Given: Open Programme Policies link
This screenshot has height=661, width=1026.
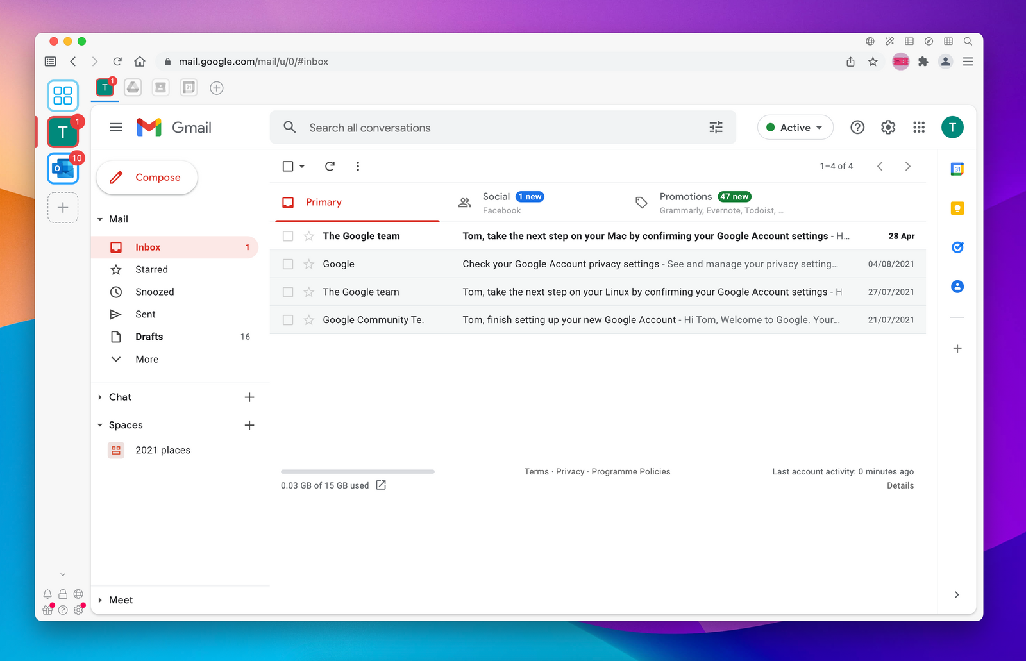Looking at the screenshot, I should [x=631, y=472].
